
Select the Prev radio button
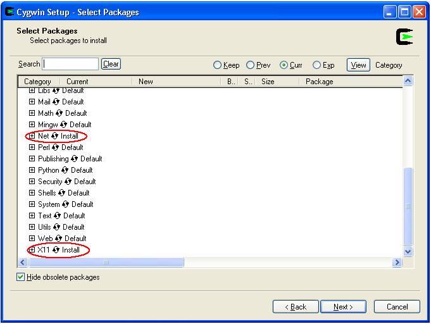pyautogui.click(x=250, y=65)
